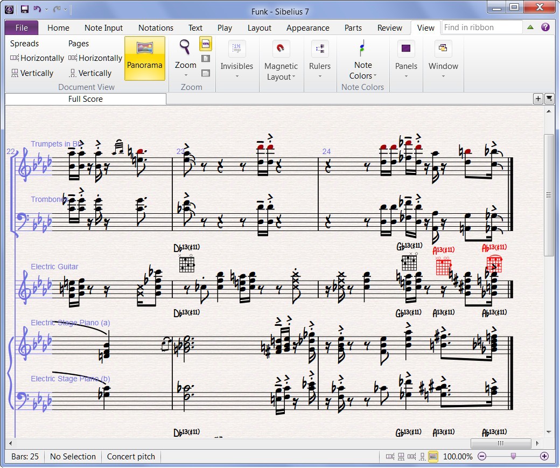This screenshot has height=468, width=560.
Task: Click Concert pitch in the status bar
Action: [131, 457]
